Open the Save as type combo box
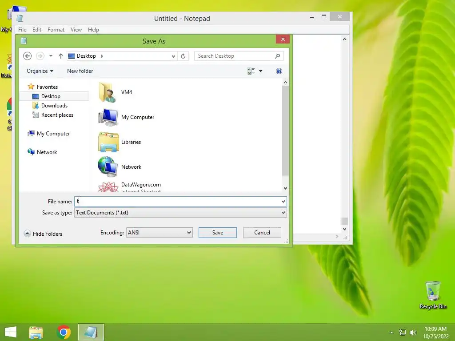 [180, 213]
